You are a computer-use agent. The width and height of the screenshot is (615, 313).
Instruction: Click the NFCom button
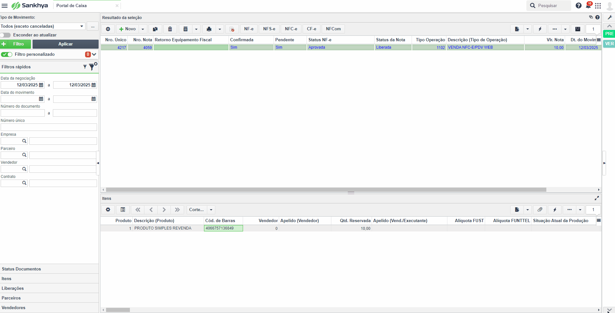click(x=333, y=29)
